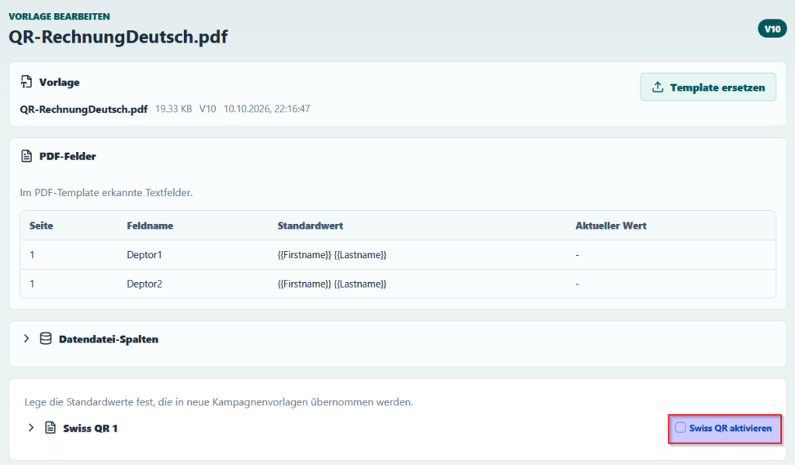
Task: Click the VORLAGE BEARBEITEN breadcrumb label
Action: [x=59, y=16]
